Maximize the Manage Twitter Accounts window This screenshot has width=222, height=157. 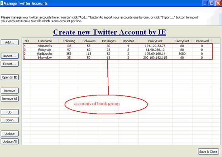click(212, 3)
